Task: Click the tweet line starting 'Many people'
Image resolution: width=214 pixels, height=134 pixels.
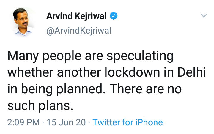Action: coord(90,56)
